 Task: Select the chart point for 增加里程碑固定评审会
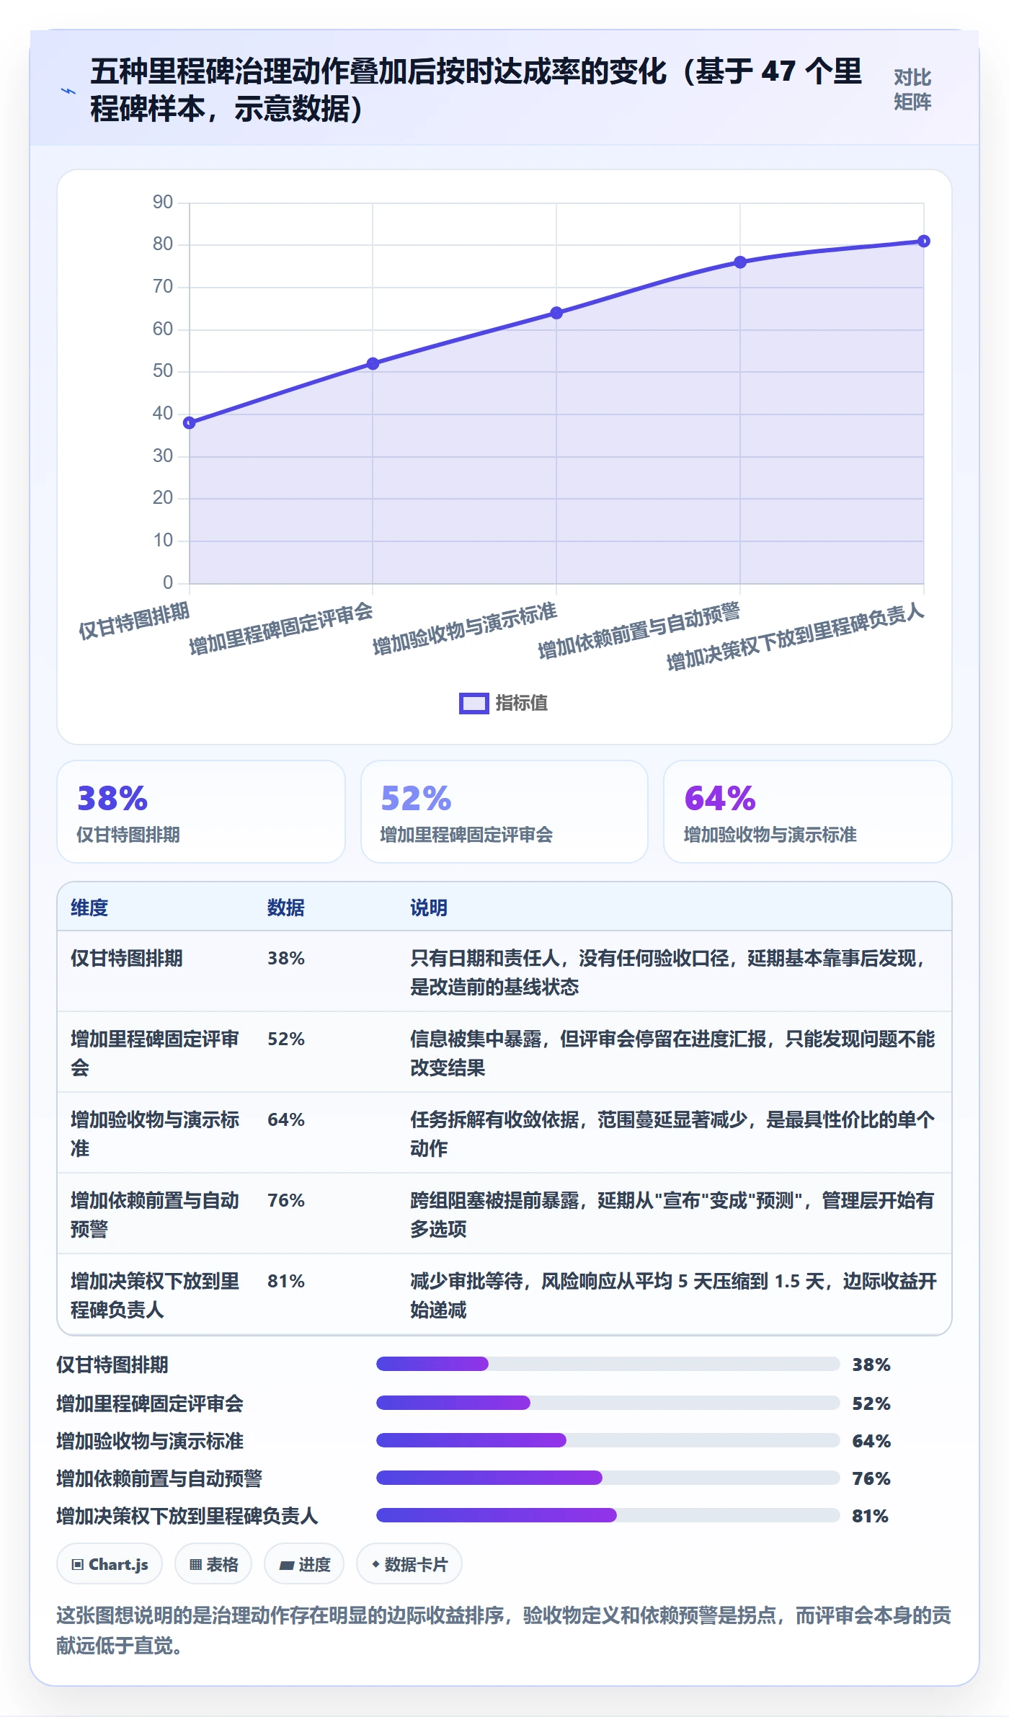click(373, 363)
